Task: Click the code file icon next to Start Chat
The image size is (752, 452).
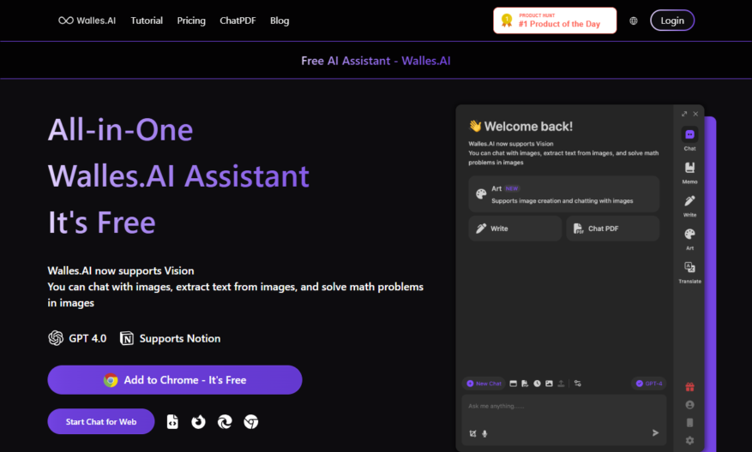Action: [172, 422]
